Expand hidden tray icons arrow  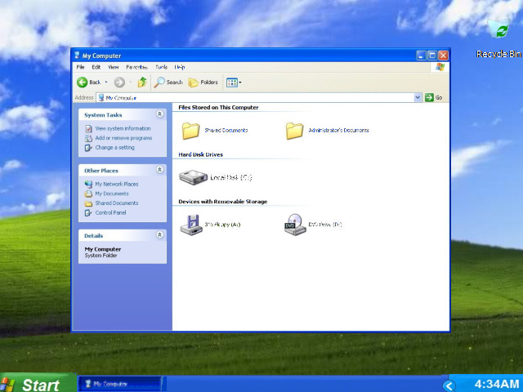449,386
